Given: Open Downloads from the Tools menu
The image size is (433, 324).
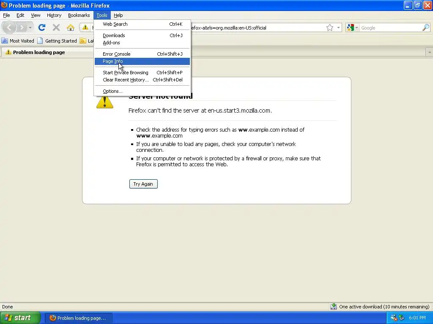Looking at the screenshot, I should pyautogui.click(x=142, y=35).
